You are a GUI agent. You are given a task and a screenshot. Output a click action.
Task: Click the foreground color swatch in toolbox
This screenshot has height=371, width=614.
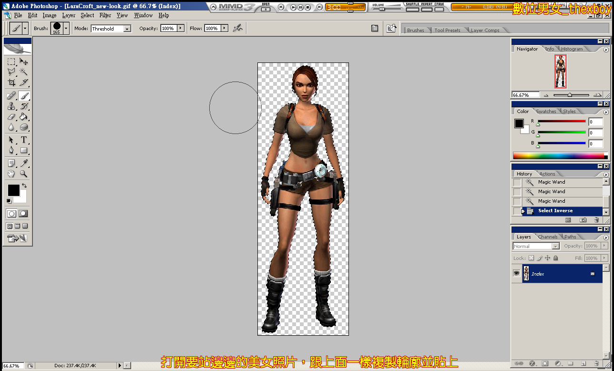pos(13,190)
